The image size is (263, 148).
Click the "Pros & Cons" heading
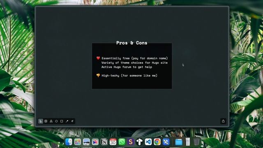131,43
